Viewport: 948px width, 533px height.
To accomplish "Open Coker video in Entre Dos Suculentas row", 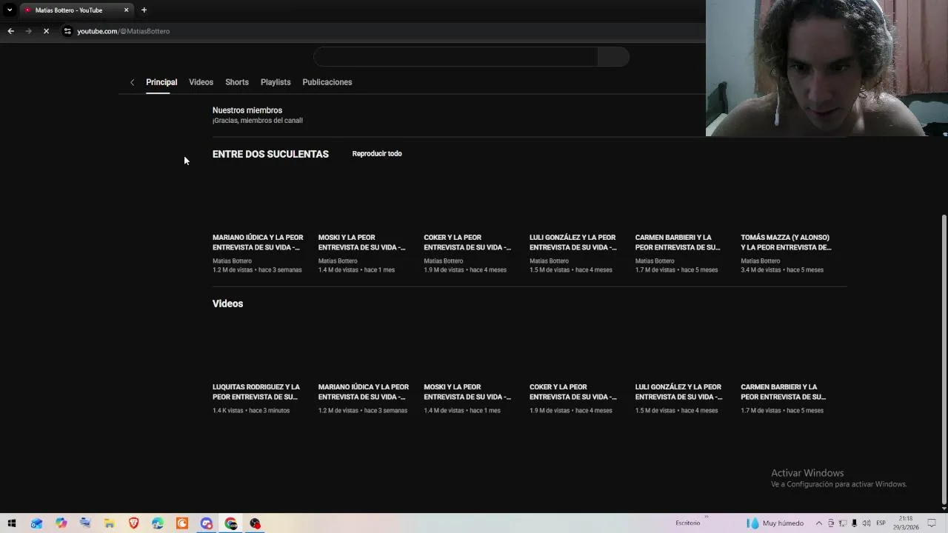I will 468,243.
